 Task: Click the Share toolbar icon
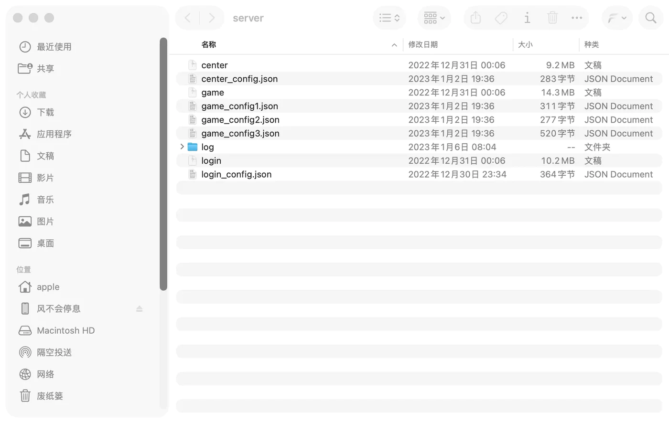(x=475, y=18)
